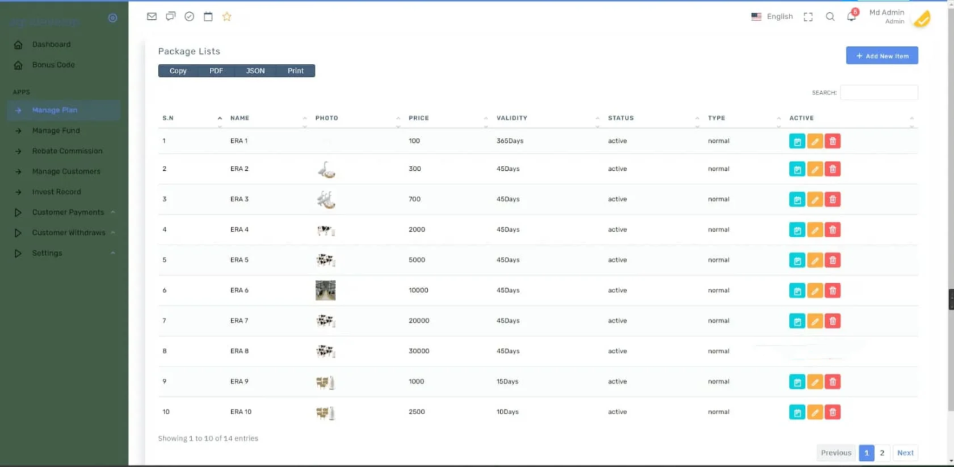Open the Rebate Commission menu item
This screenshot has height=467, width=954.
point(67,151)
